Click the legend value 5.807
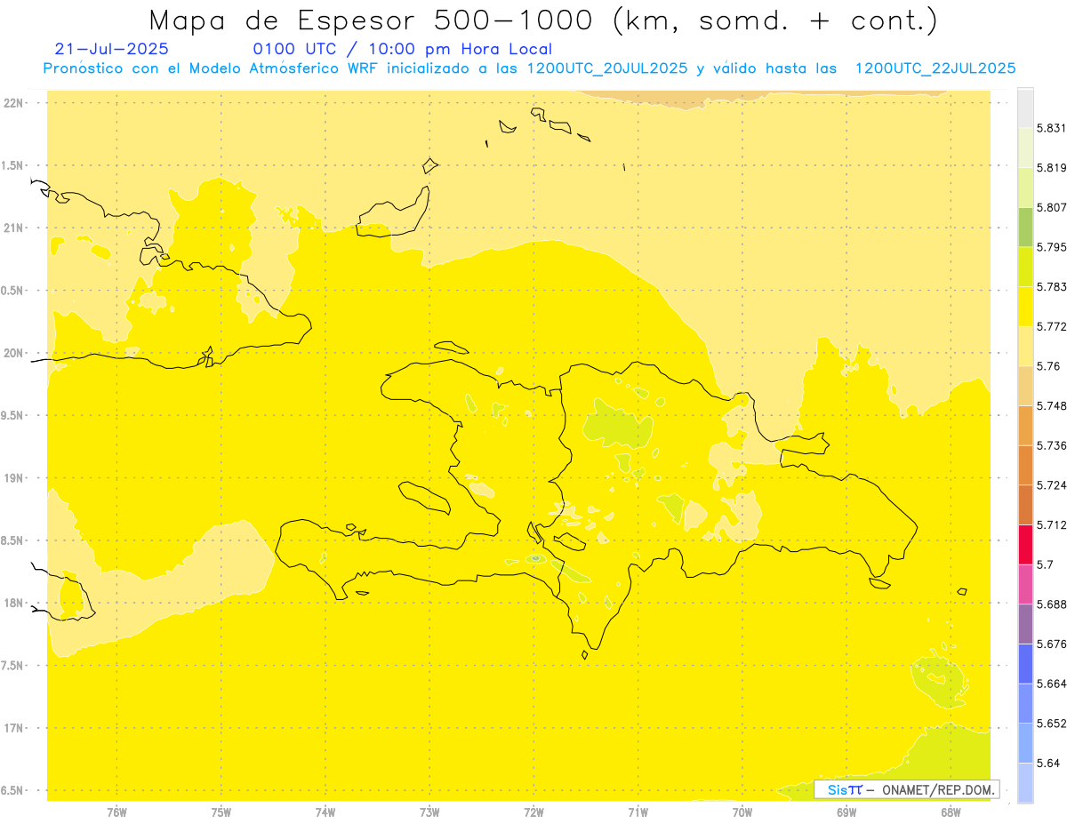 coord(1052,207)
